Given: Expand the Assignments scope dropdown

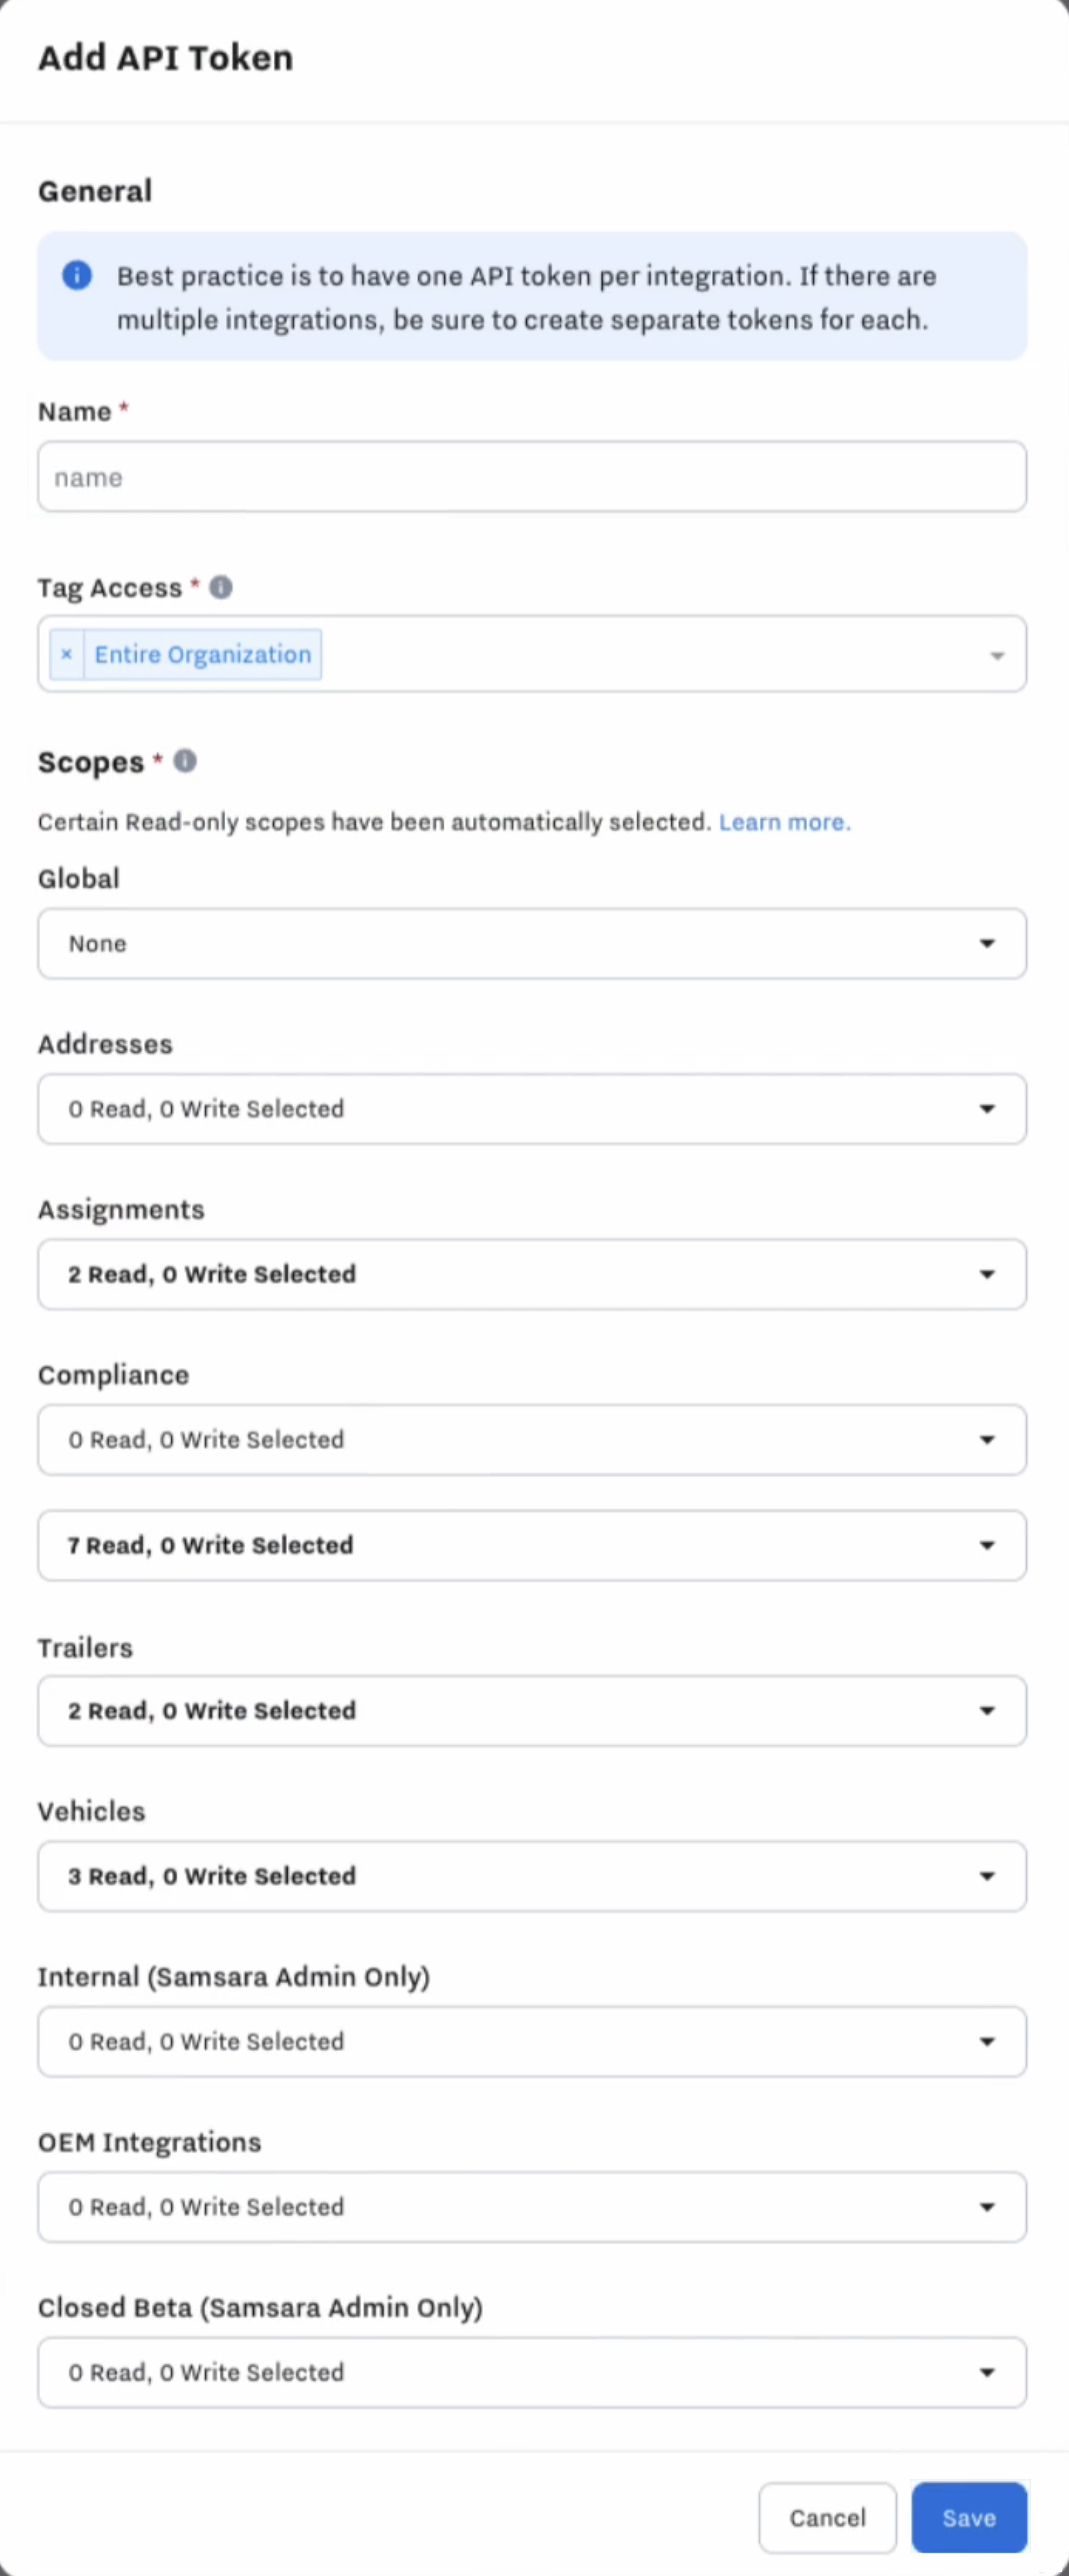Looking at the screenshot, I should click(531, 1274).
